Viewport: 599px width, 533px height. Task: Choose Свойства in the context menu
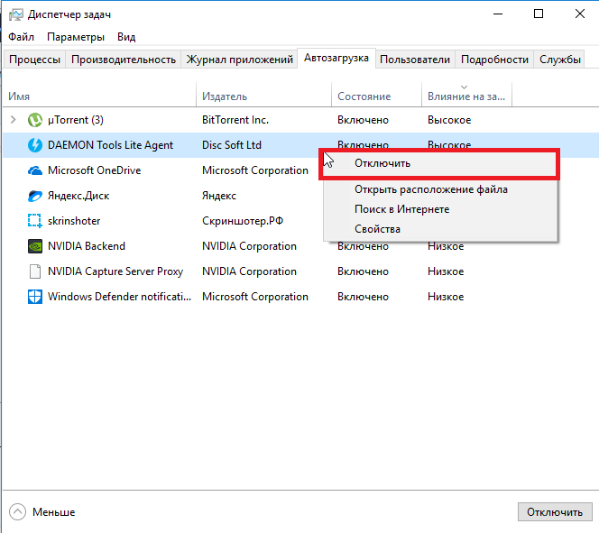click(x=440, y=229)
